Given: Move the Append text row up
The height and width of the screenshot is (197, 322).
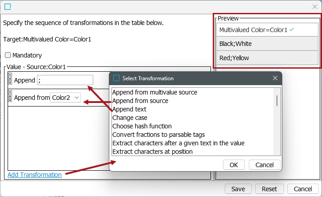Looking at the screenshot, I should click(x=10, y=79).
